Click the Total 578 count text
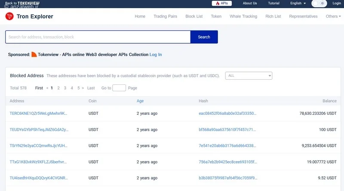 [x=18, y=88]
